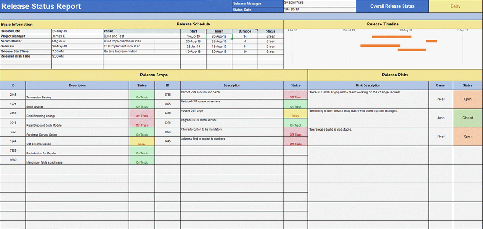Viewport: 483px width, 229px height.
Task: Select the ID cell 8904
Action: pos(168,132)
